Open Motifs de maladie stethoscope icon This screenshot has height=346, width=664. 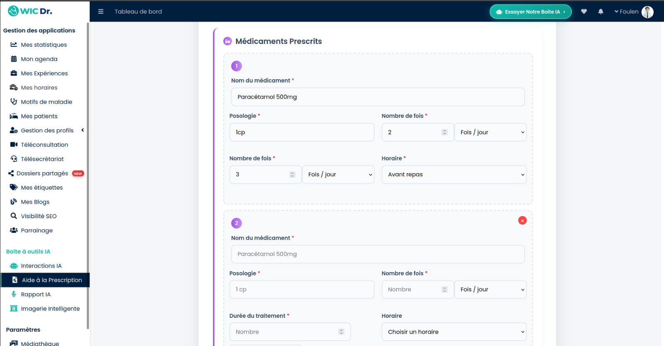[x=14, y=102]
